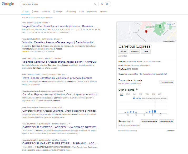Image resolution: width=188 pixels, height=154 pixels.
Task: Select LUN in popular times
Action: [122, 94]
